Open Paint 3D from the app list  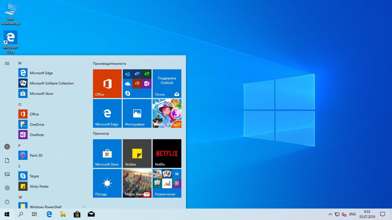pyautogui.click(x=36, y=155)
